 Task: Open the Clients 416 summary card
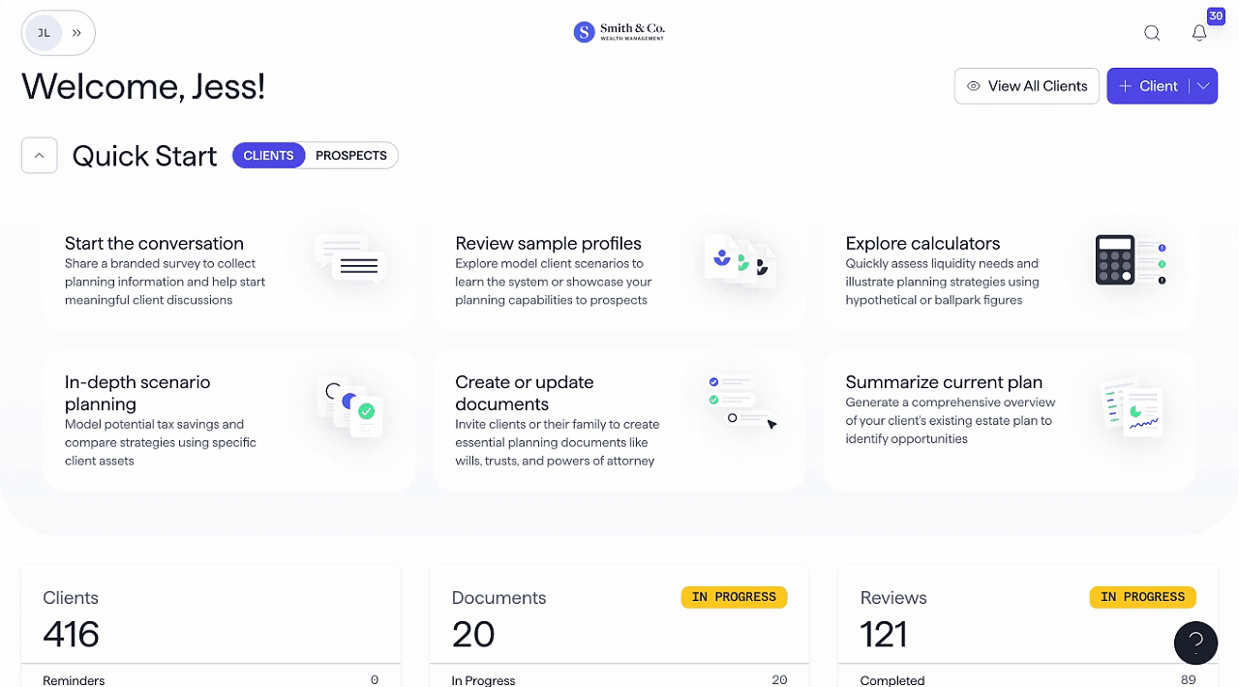pos(210,619)
